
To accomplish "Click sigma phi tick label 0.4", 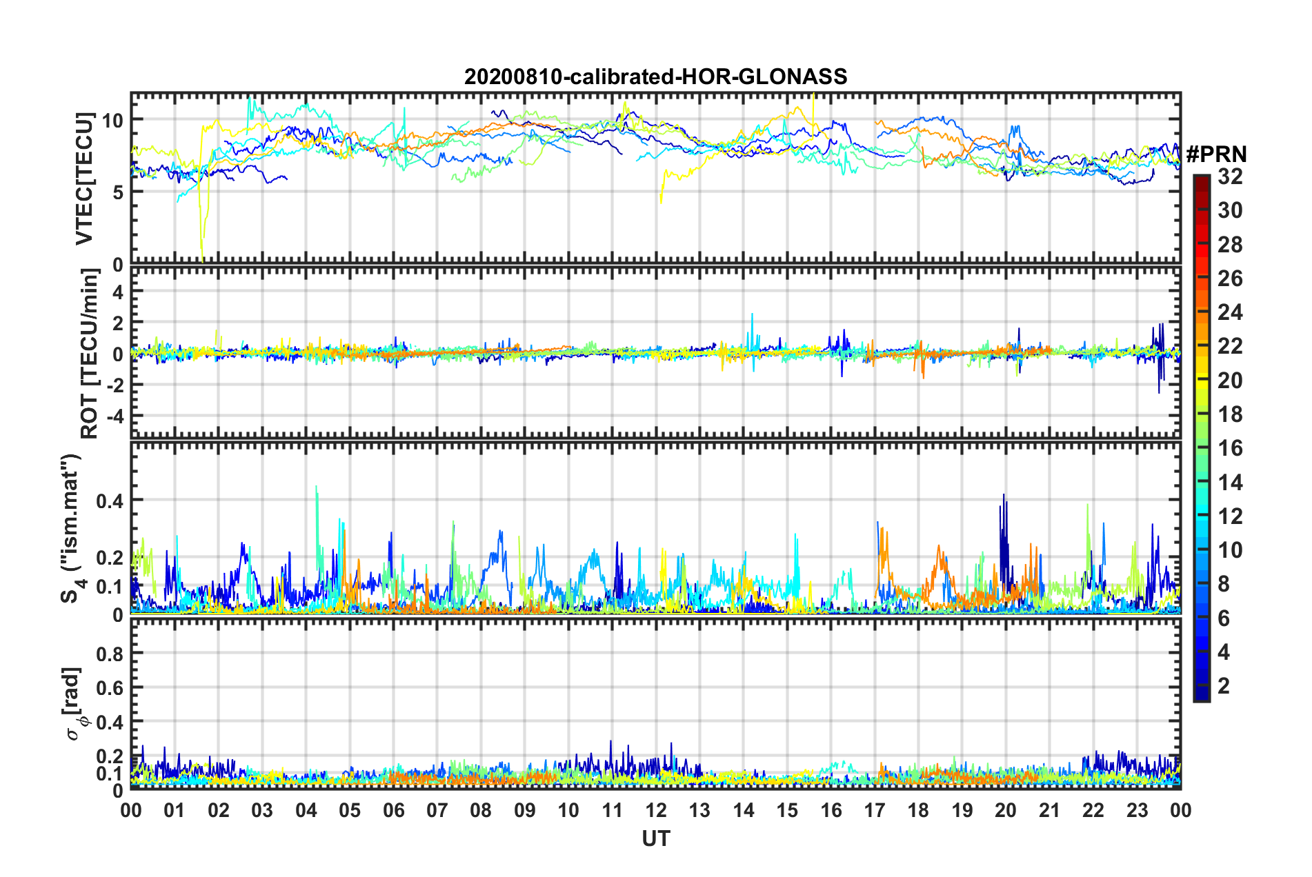I will pos(110,722).
